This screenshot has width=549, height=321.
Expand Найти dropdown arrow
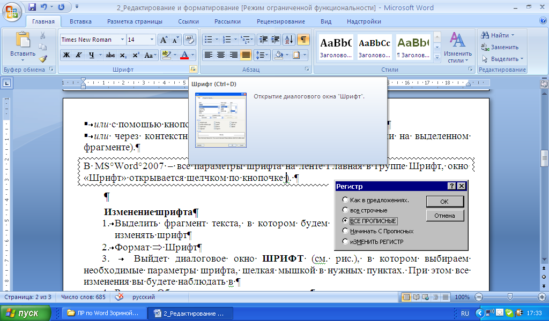(x=513, y=35)
